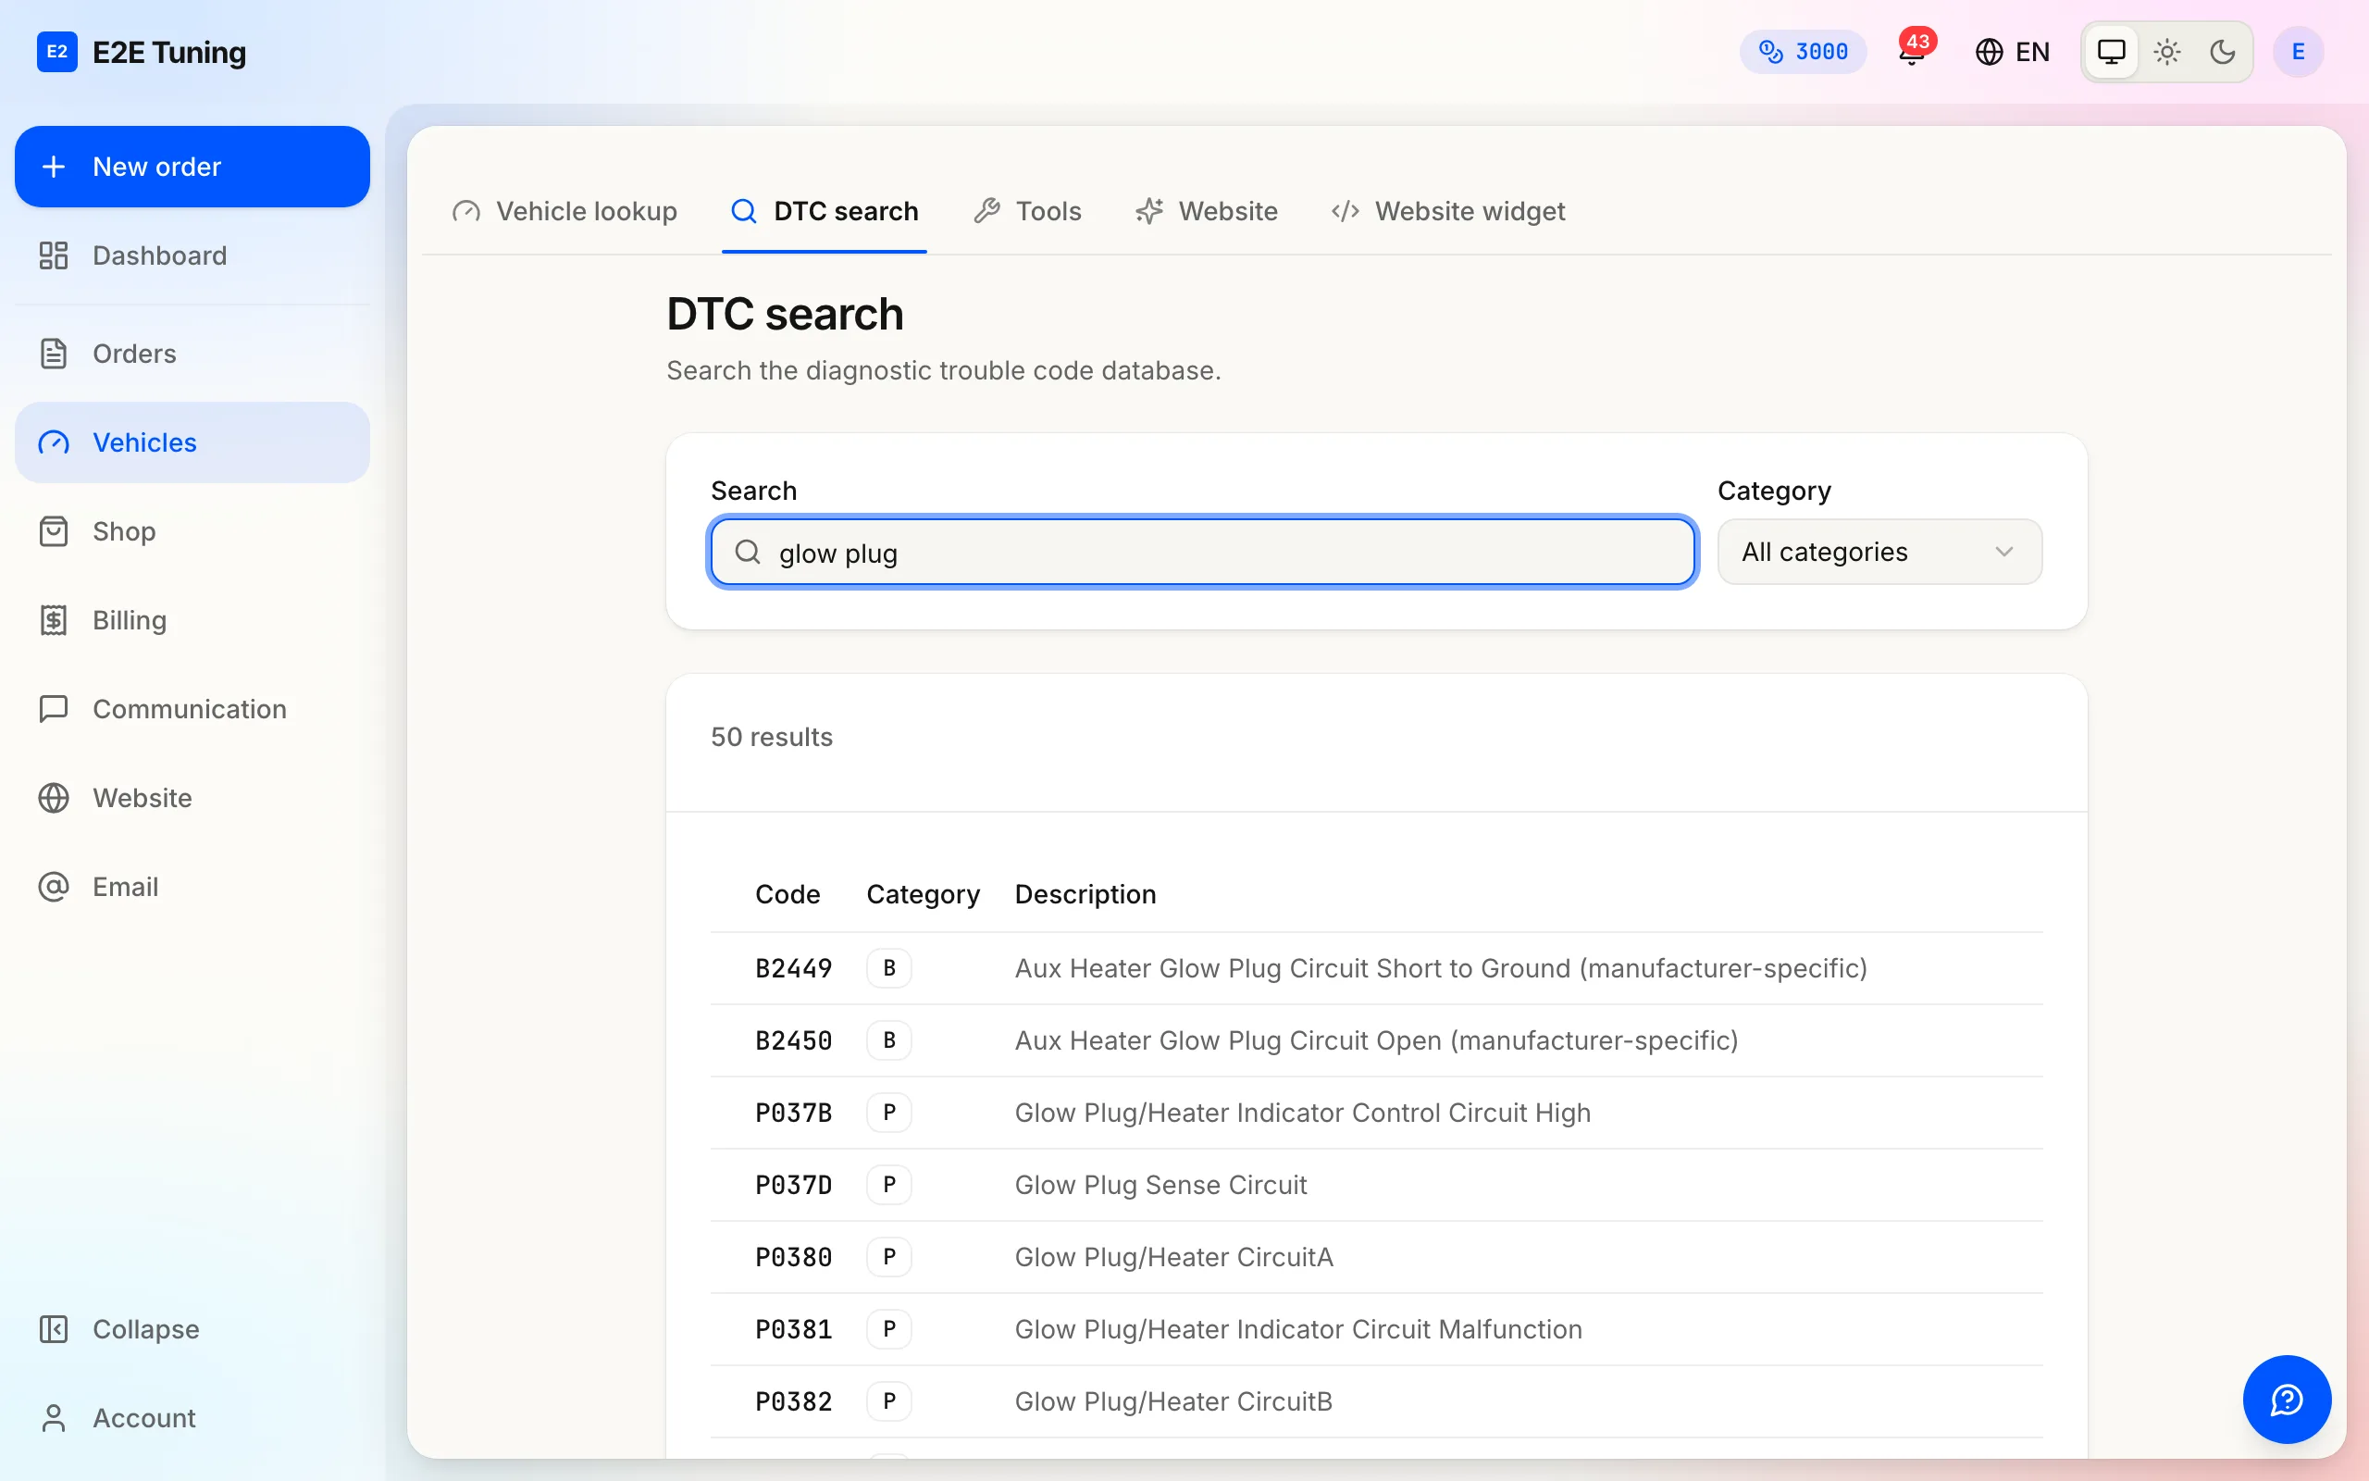Open Orders in the sidebar
Viewport: 2369px width, 1481px height.
pyautogui.click(x=192, y=354)
